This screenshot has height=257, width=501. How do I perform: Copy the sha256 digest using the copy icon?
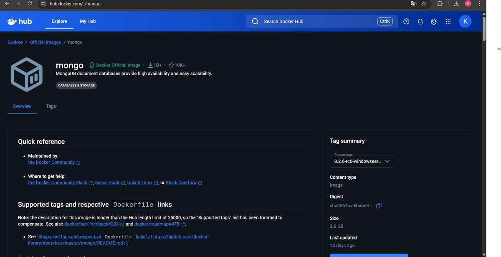click(x=379, y=205)
